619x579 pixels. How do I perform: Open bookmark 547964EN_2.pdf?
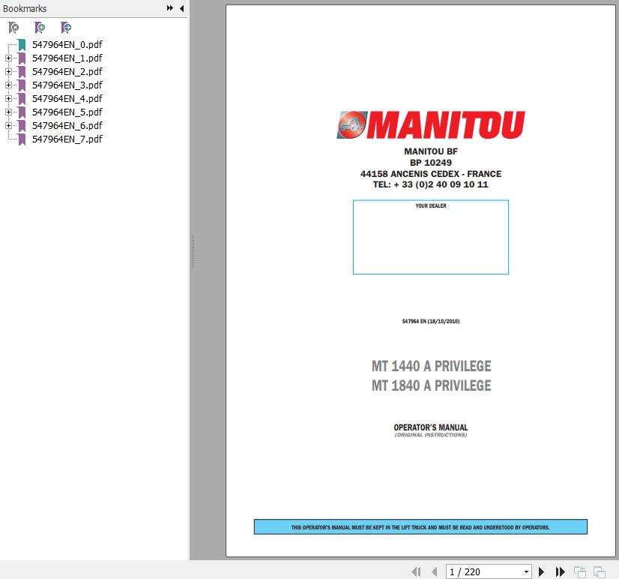[67, 71]
